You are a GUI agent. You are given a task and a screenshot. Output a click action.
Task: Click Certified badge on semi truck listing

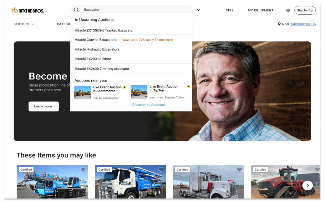tap(182, 169)
